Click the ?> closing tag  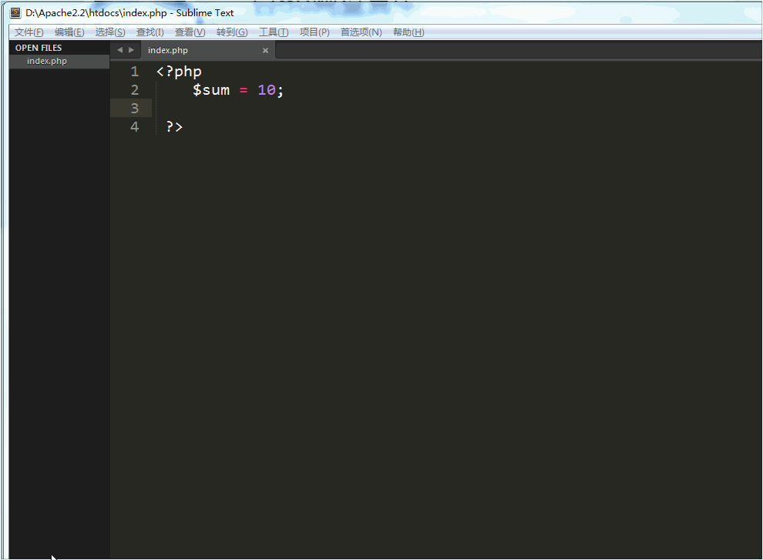[174, 127]
